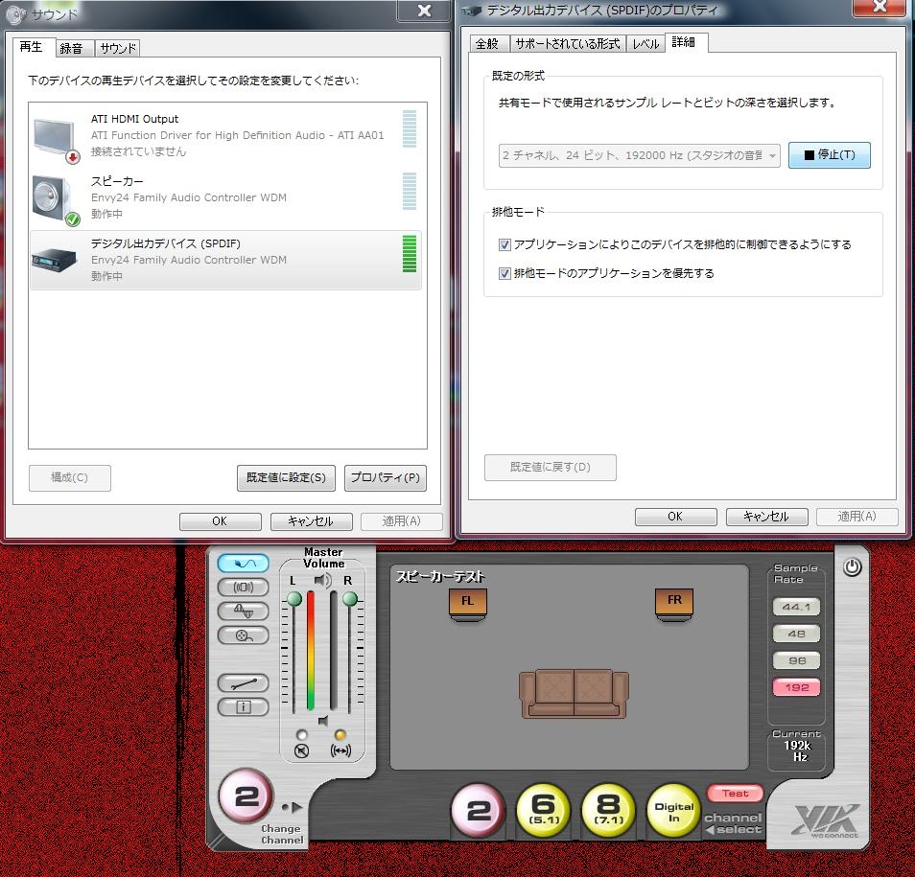Click the master volume speaker icon
Viewport: 915px width, 877px height.
coord(322,580)
